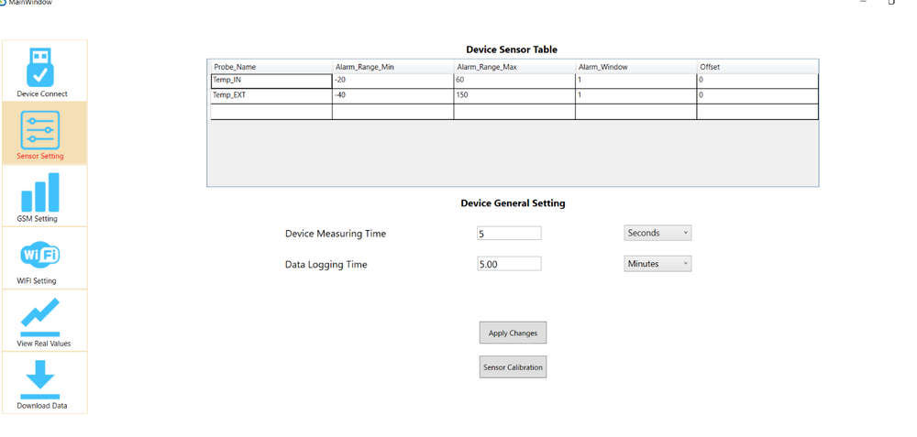Sort by Probe_Name column header
The width and height of the screenshot is (917, 437).
(x=271, y=67)
